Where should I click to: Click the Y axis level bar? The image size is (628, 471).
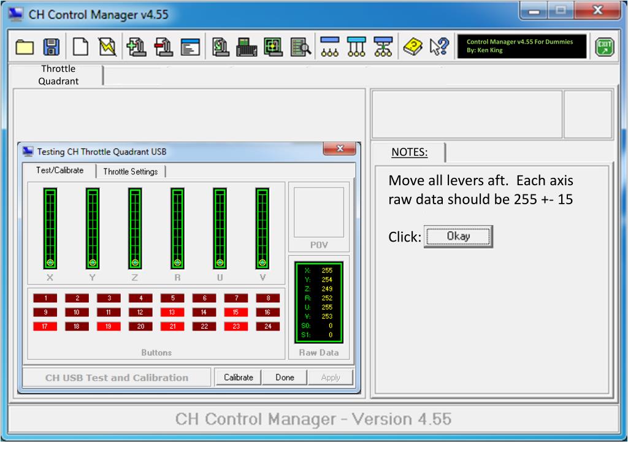coord(93,228)
